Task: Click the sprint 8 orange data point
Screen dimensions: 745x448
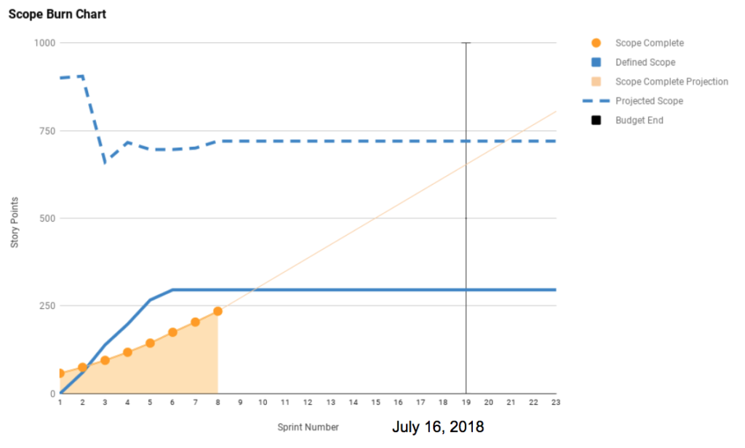Action: click(x=218, y=311)
